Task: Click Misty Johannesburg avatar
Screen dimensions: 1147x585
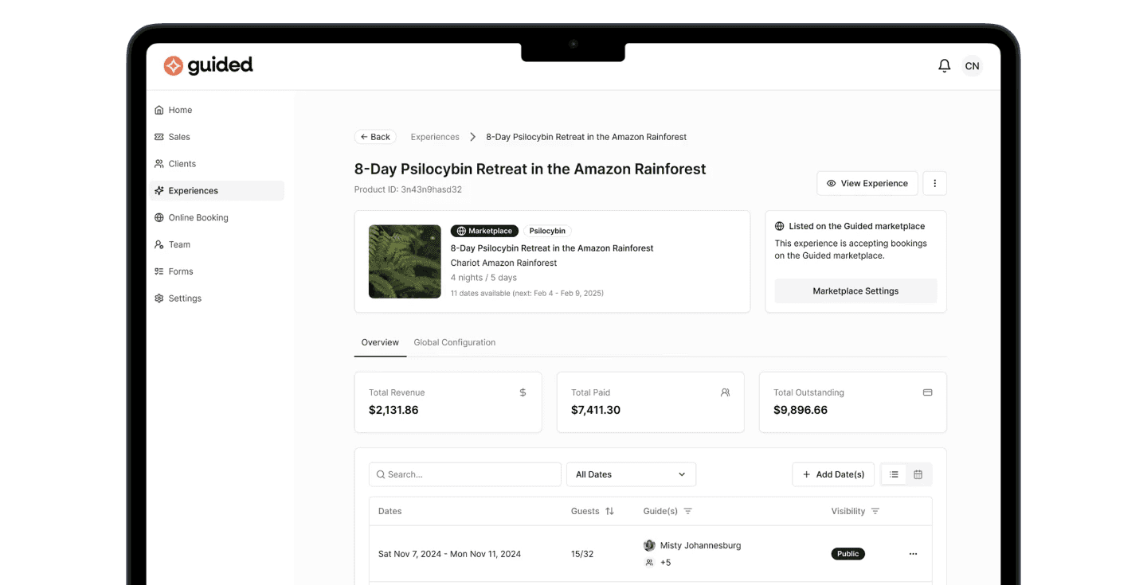Action: click(649, 545)
